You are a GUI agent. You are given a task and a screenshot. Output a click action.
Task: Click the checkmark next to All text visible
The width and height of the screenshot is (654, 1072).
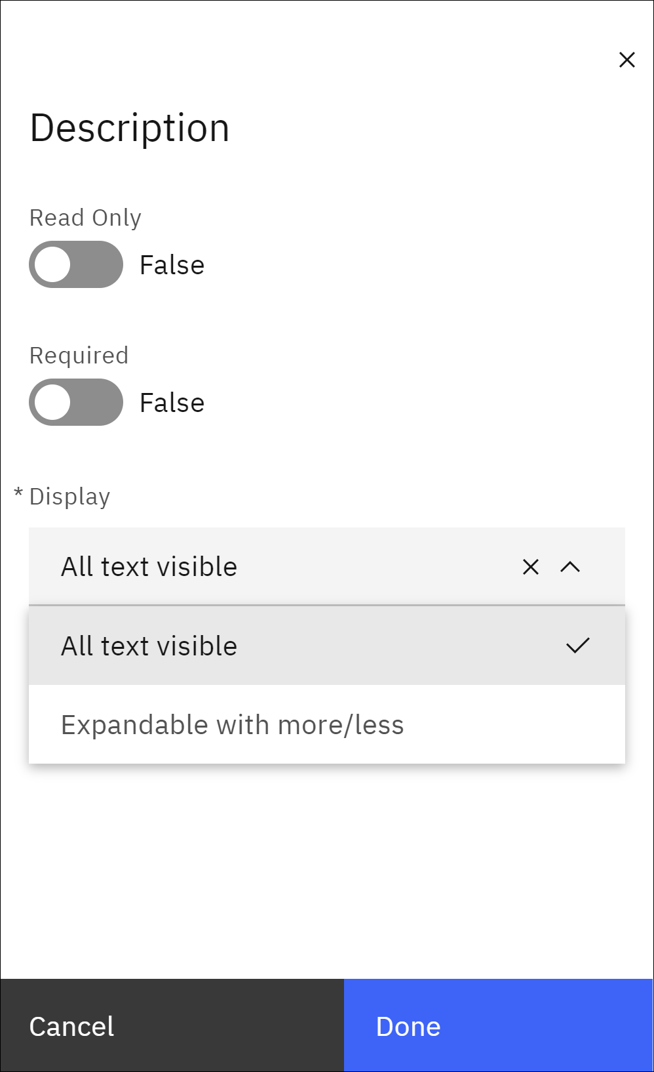coord(577,646)
